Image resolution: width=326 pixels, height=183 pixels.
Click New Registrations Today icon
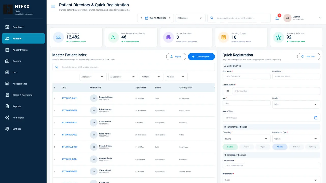pyautogui.click(x=113, y=37)
